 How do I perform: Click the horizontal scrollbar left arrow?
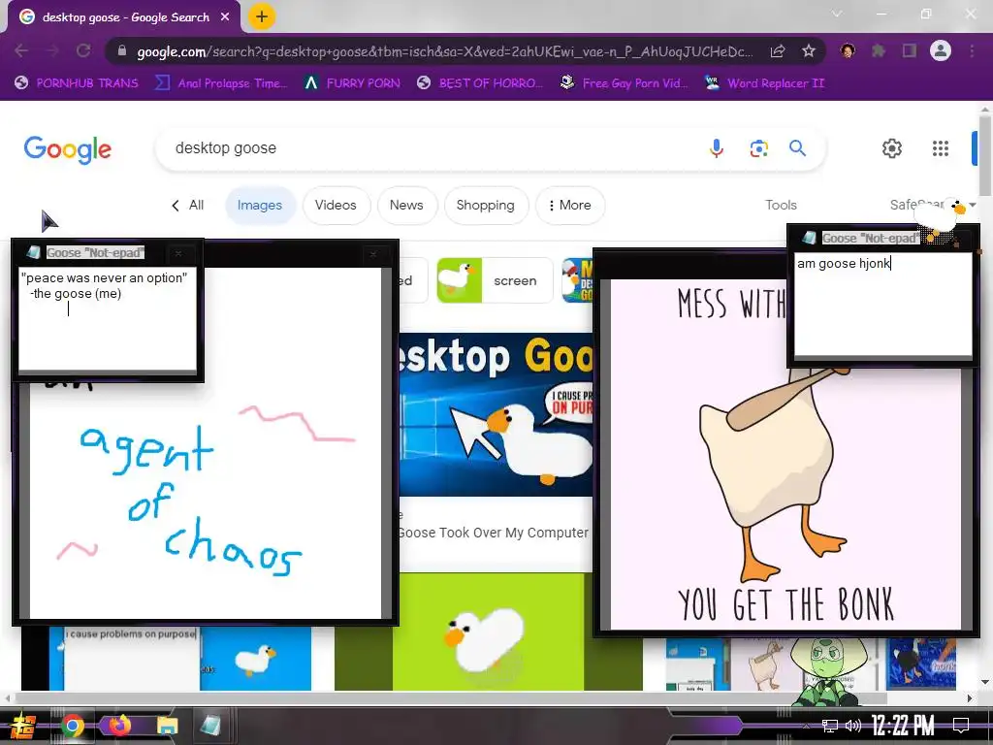(x=7, y=698)
